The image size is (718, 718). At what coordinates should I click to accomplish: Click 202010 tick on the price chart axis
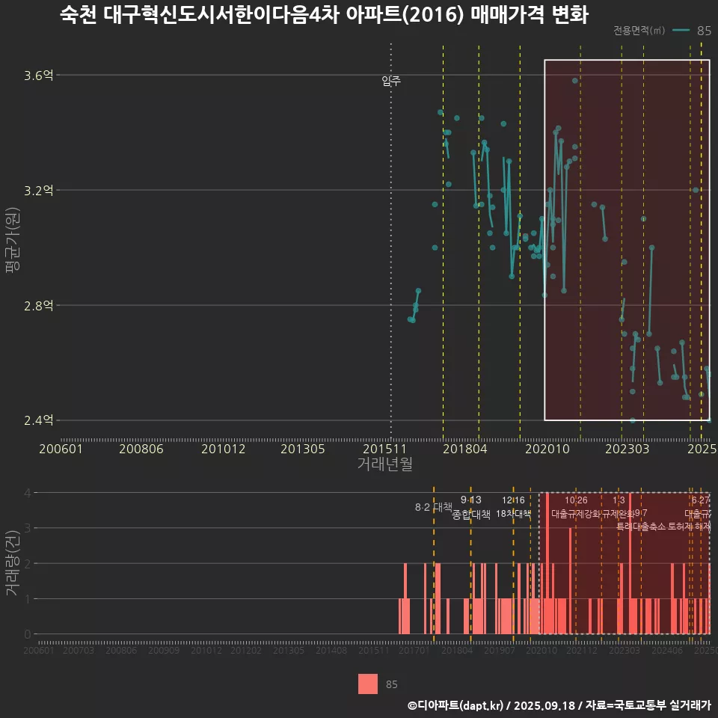click(547, 449)
